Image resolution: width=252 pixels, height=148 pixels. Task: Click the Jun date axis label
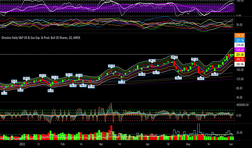[231, 144]
